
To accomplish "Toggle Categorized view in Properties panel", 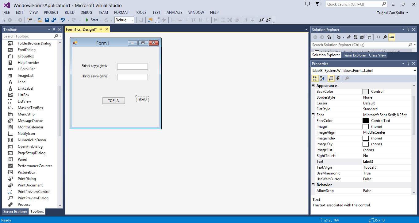I will pyautogui.click(x=315, y=78).
